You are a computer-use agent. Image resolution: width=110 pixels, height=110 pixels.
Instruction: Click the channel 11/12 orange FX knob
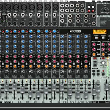(70, 66)
